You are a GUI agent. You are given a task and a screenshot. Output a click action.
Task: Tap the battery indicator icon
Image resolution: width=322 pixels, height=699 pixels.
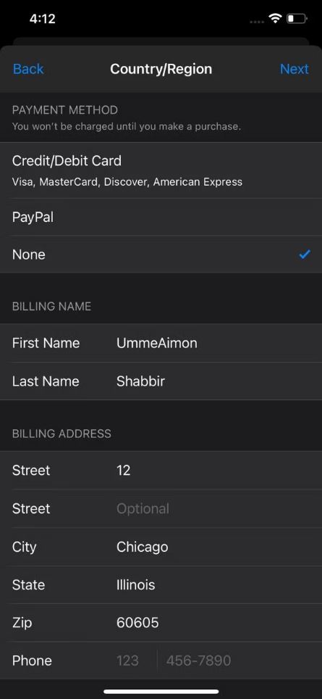coord(297,19)
